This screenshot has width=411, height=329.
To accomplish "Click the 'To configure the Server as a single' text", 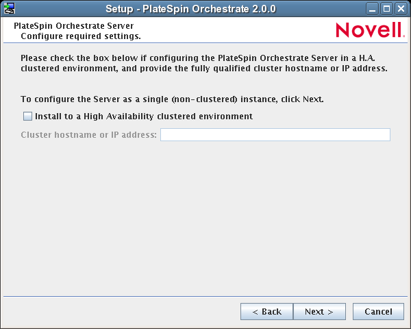I will point(172,99).
